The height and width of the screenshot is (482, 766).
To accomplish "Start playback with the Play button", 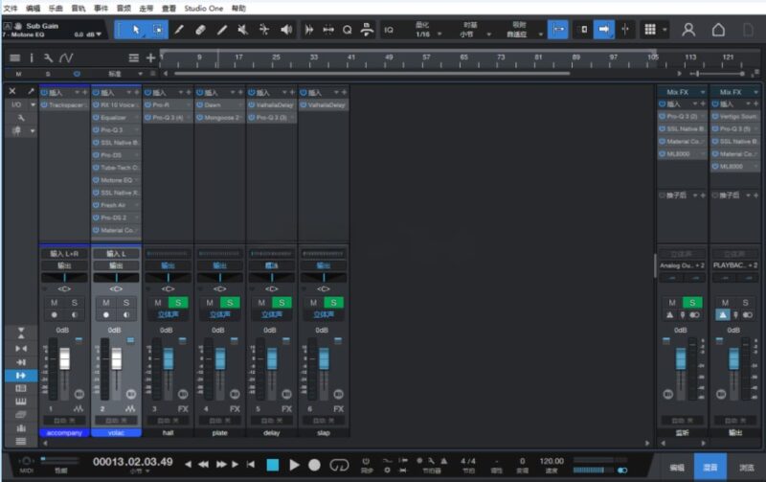I will click(x=294, y=465).
